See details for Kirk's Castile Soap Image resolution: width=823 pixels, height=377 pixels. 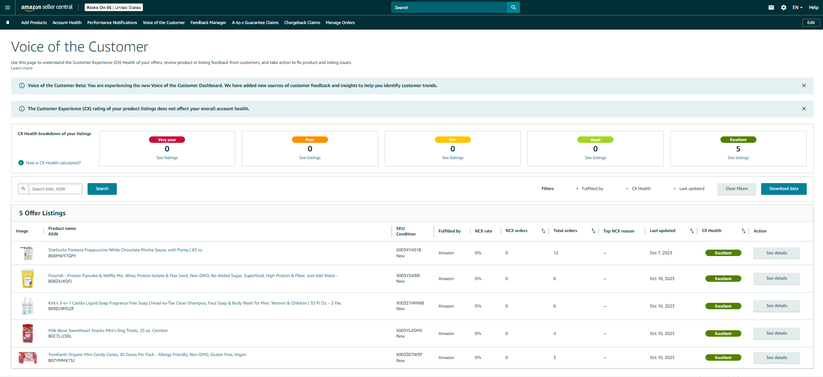777,306
